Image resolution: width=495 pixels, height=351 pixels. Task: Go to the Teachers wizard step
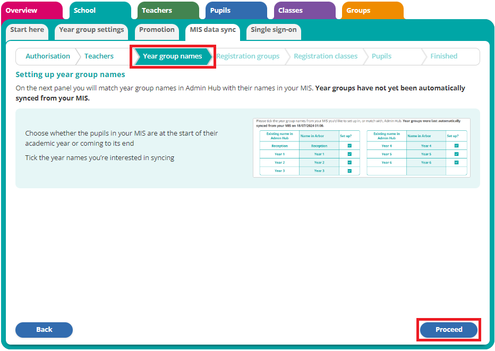[x=99, y=56]
